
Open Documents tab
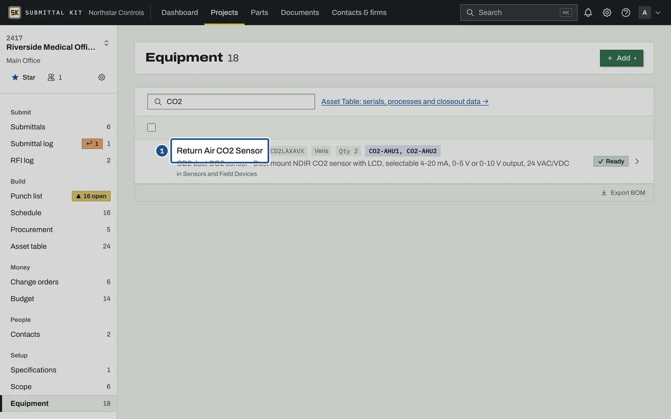click(x=300, y=13)
